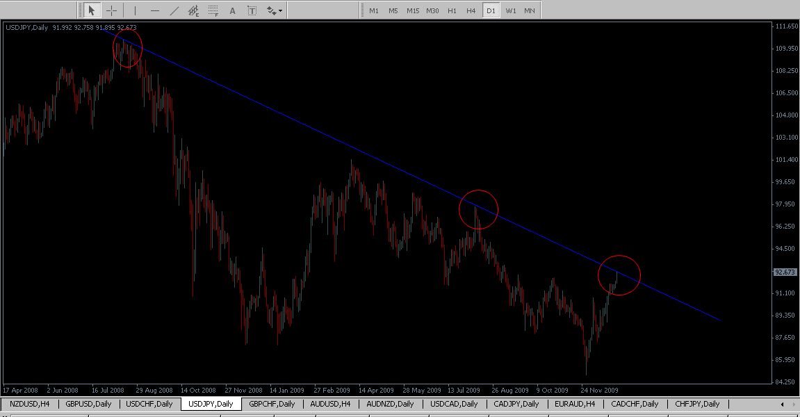Switch chart to M1 timeframe
The image size is (800, 417).
pyautogui.click(x=374, y=10)
